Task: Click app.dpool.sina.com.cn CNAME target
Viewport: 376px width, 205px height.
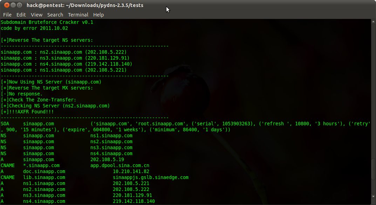Action: [119, 165]
